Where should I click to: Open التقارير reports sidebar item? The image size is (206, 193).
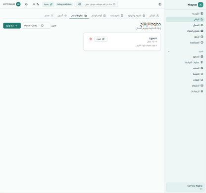185,80
